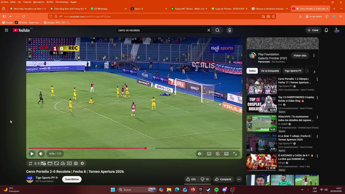This screenshot has width=345, height=194.
Task: Open the Herramientas menu
Action: tap(62, 2)
